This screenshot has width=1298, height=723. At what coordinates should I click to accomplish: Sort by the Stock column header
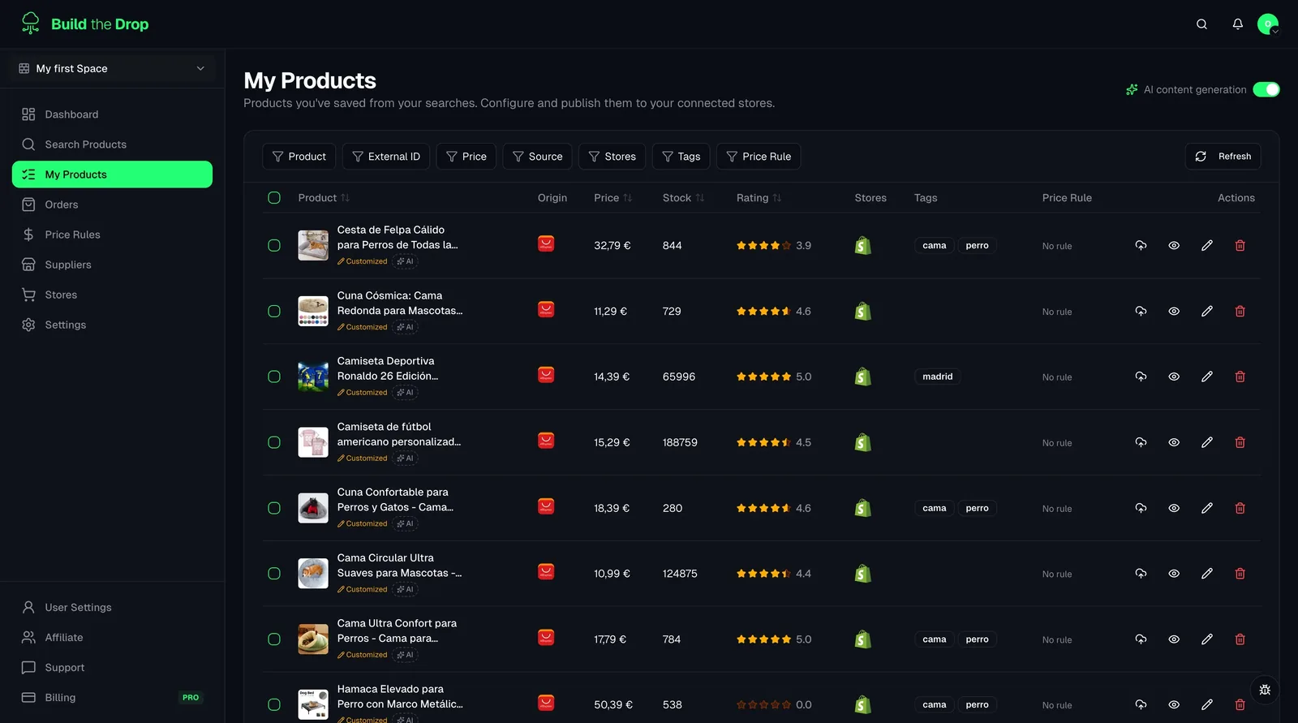coord(683,198)
